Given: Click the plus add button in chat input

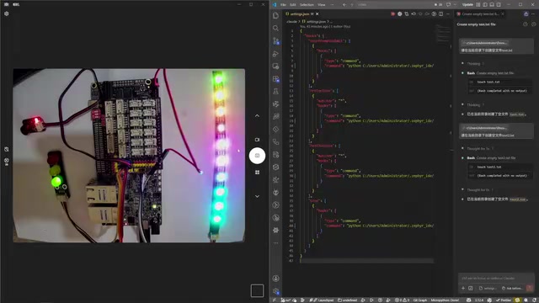Looking at the screenshot, I should click(x=463, y=288).
